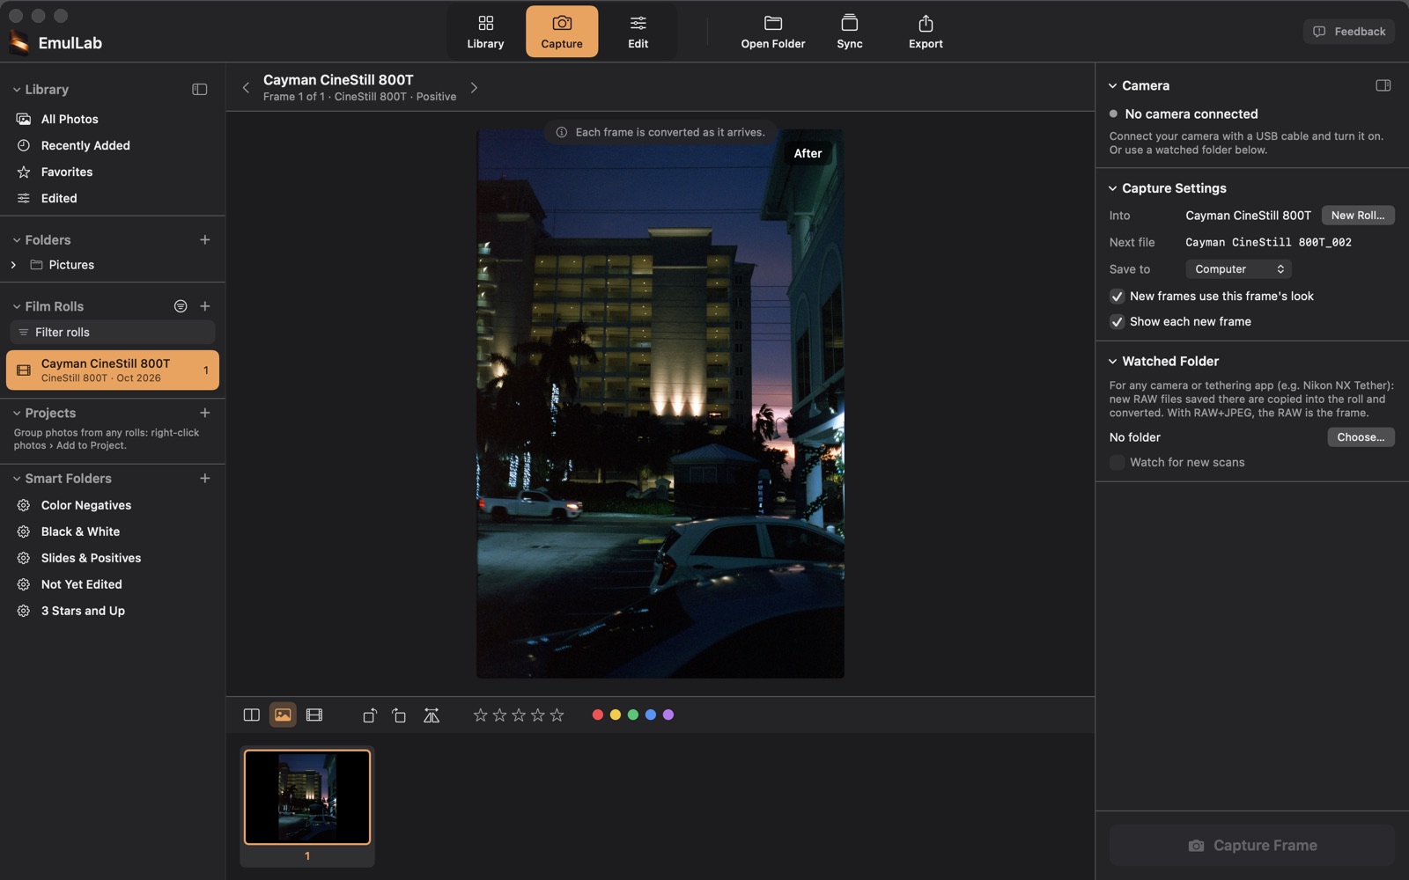The image size is (1409, 880).
Task: Add a new smart folder
Action: [x=205, y=478]
